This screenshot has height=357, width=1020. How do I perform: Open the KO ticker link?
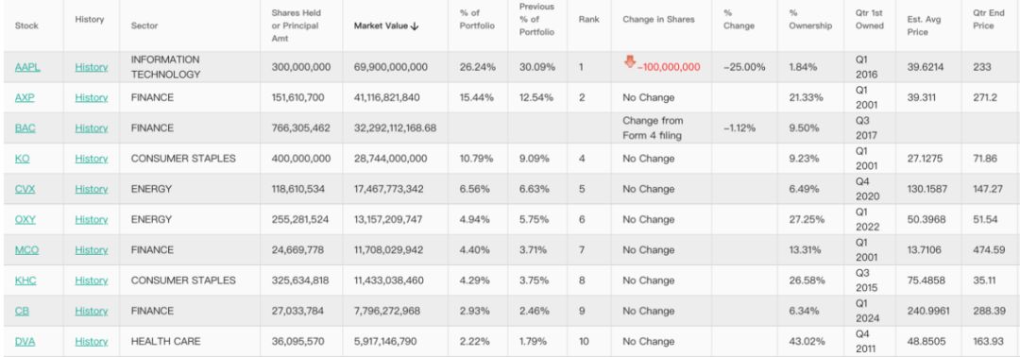tap(22, 159)
